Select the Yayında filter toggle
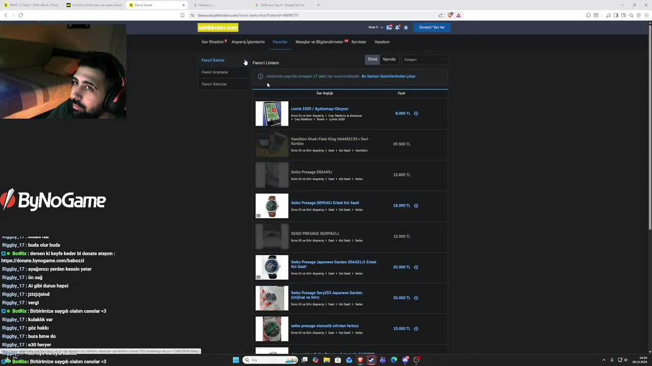This screenshot has height=366, width=652. (x=389, y=59)
